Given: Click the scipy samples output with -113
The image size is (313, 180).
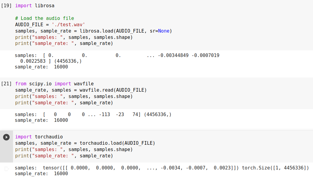Looking at the screenshot, I should pyautogui.click(x=93, y=115).
